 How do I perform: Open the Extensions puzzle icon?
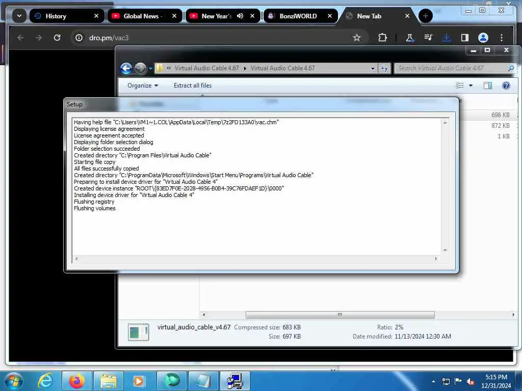(x=382, y=38)
